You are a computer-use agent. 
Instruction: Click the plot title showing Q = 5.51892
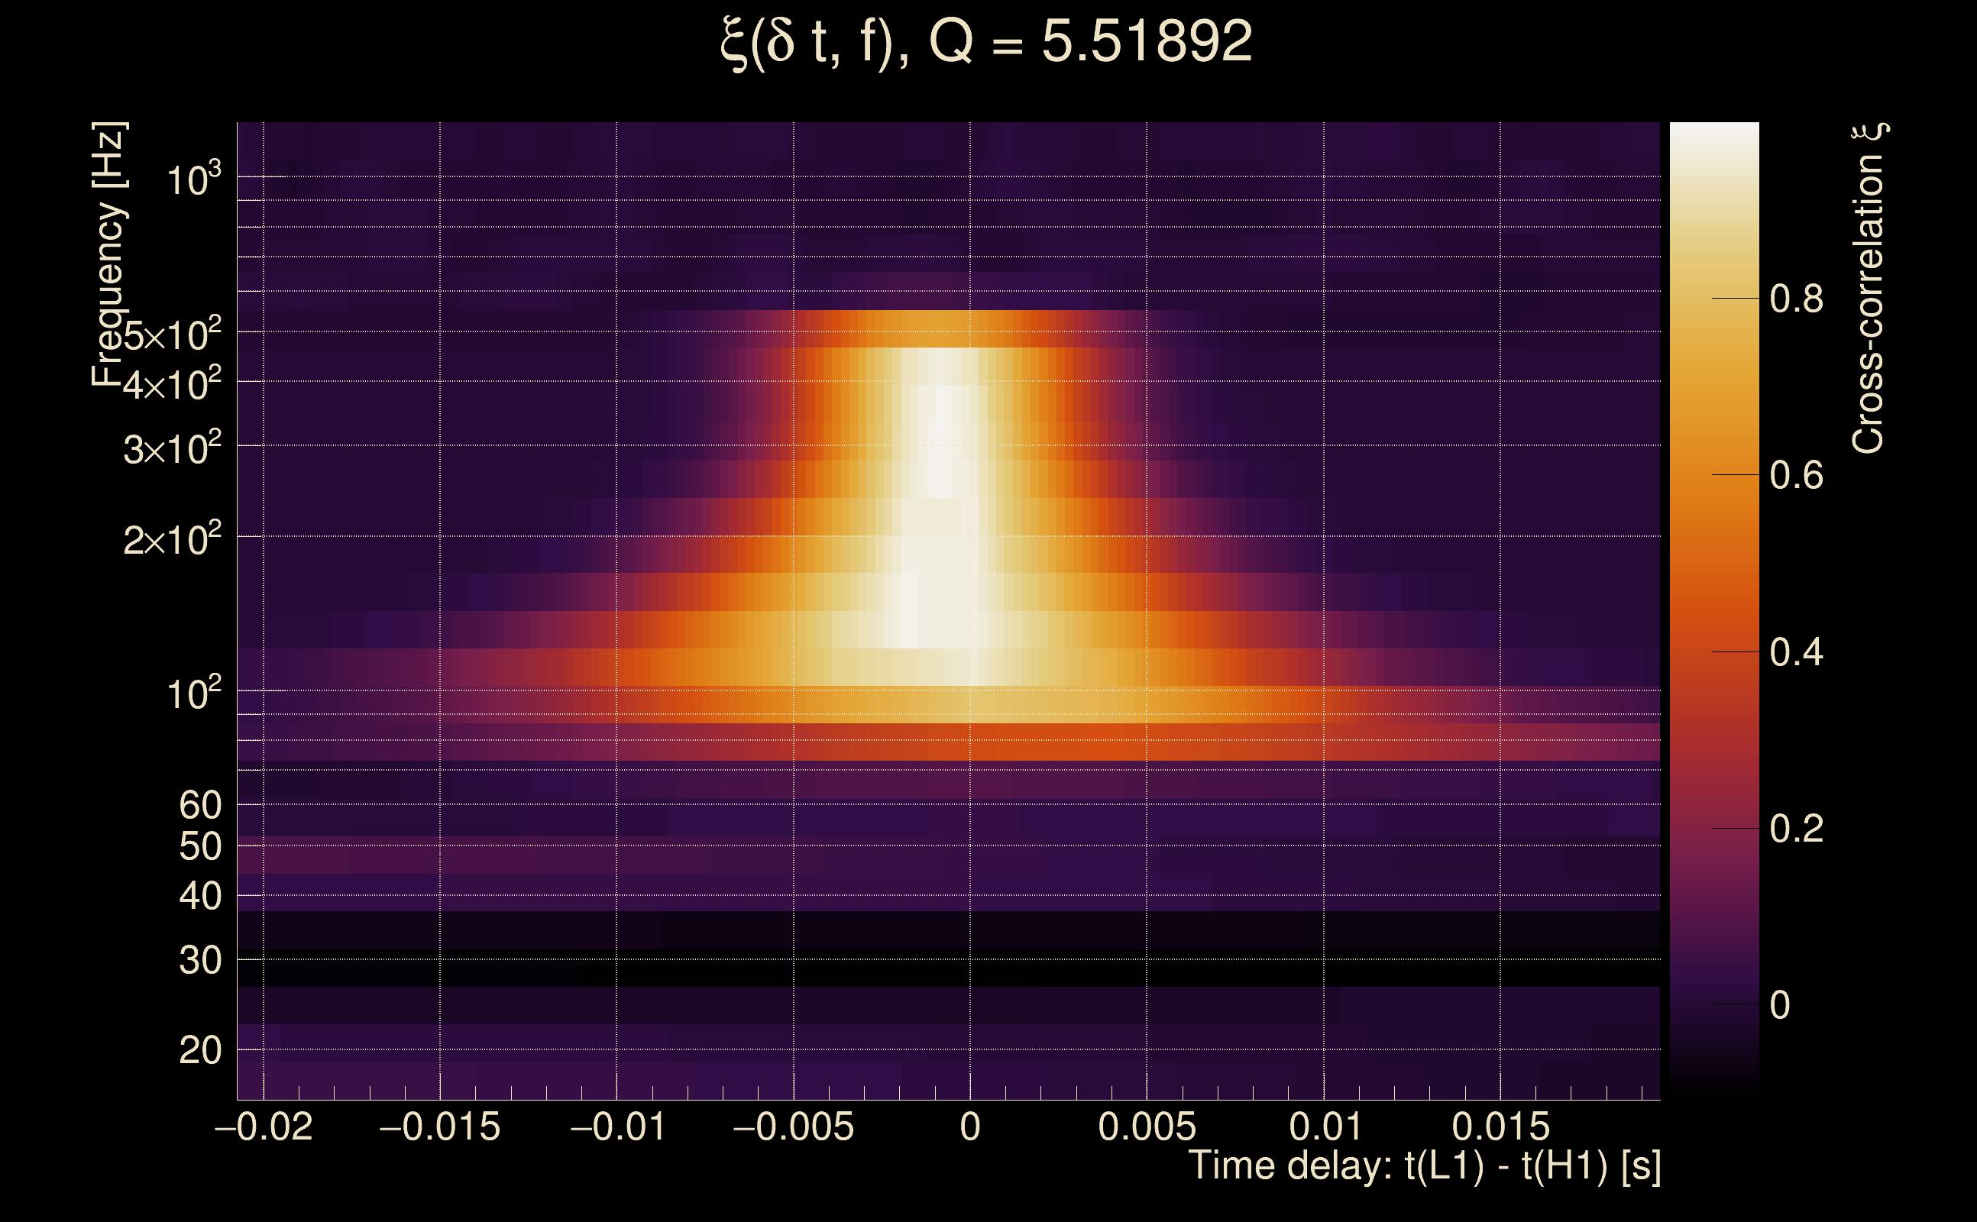click(x=986, y=42)
